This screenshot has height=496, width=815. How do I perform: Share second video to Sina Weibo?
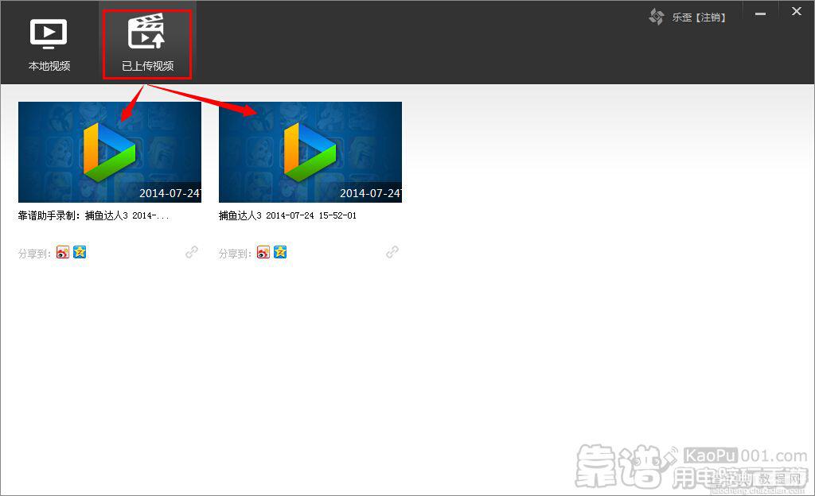pyautogui.click(x=263, y=252)
